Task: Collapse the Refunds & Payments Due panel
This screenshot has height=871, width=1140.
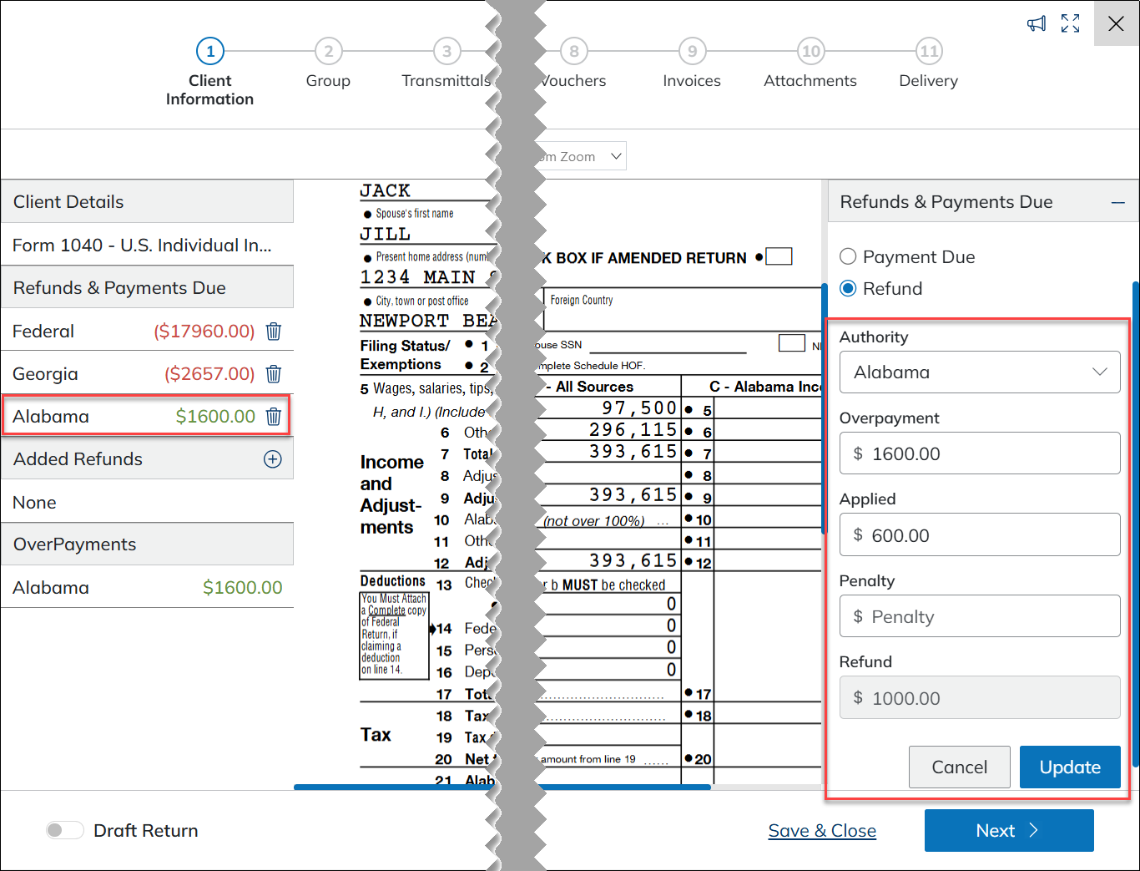Action: [1117, 203]
